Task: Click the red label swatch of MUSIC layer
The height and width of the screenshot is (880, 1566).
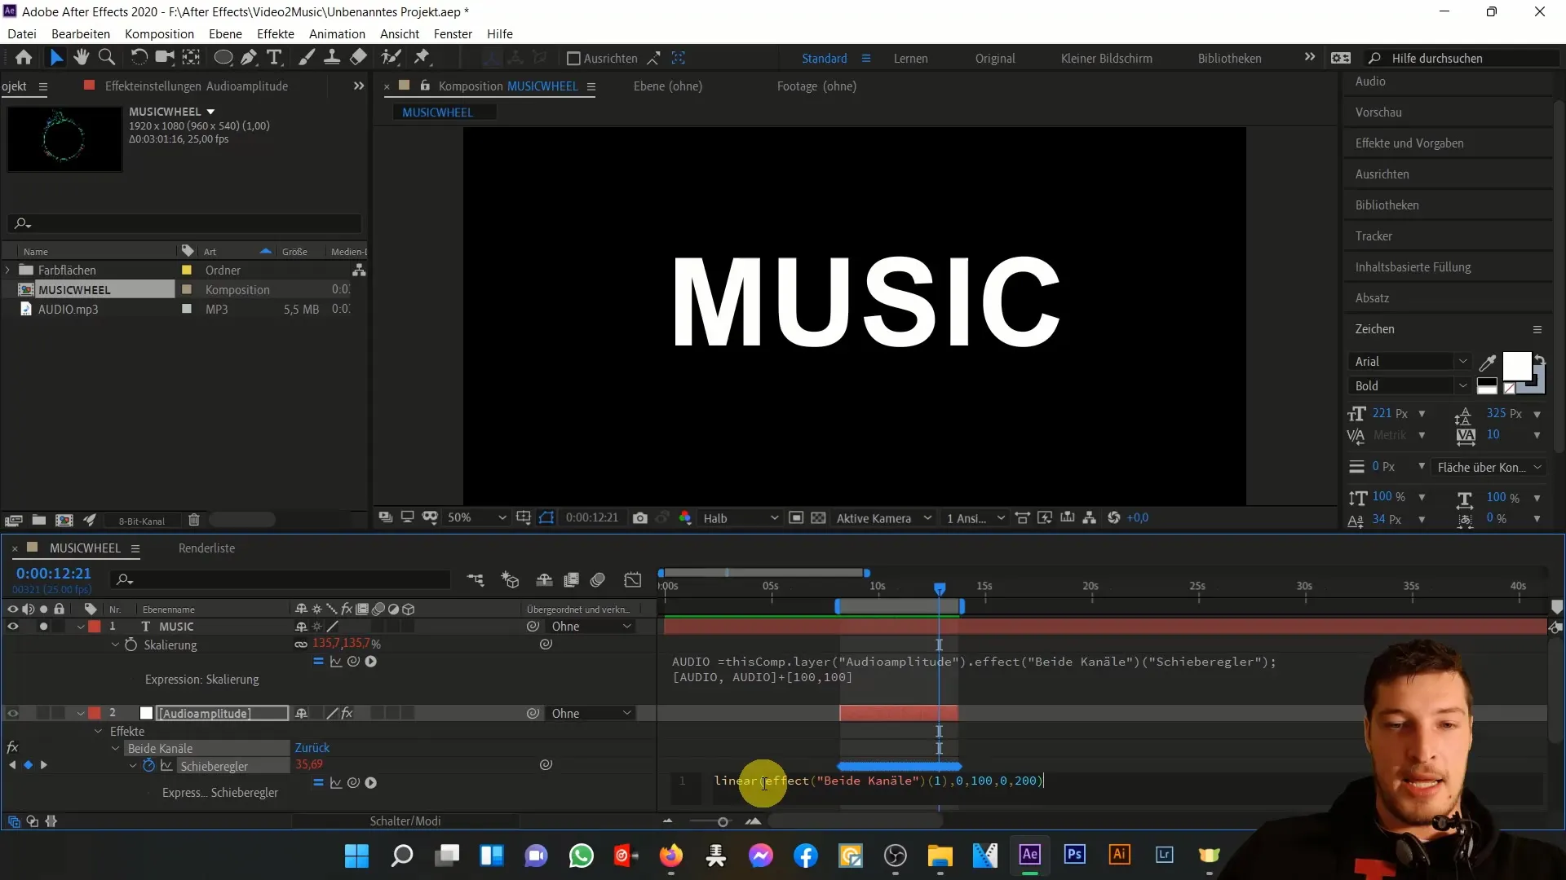Action: pyautogui.click(x=95, y=627)
